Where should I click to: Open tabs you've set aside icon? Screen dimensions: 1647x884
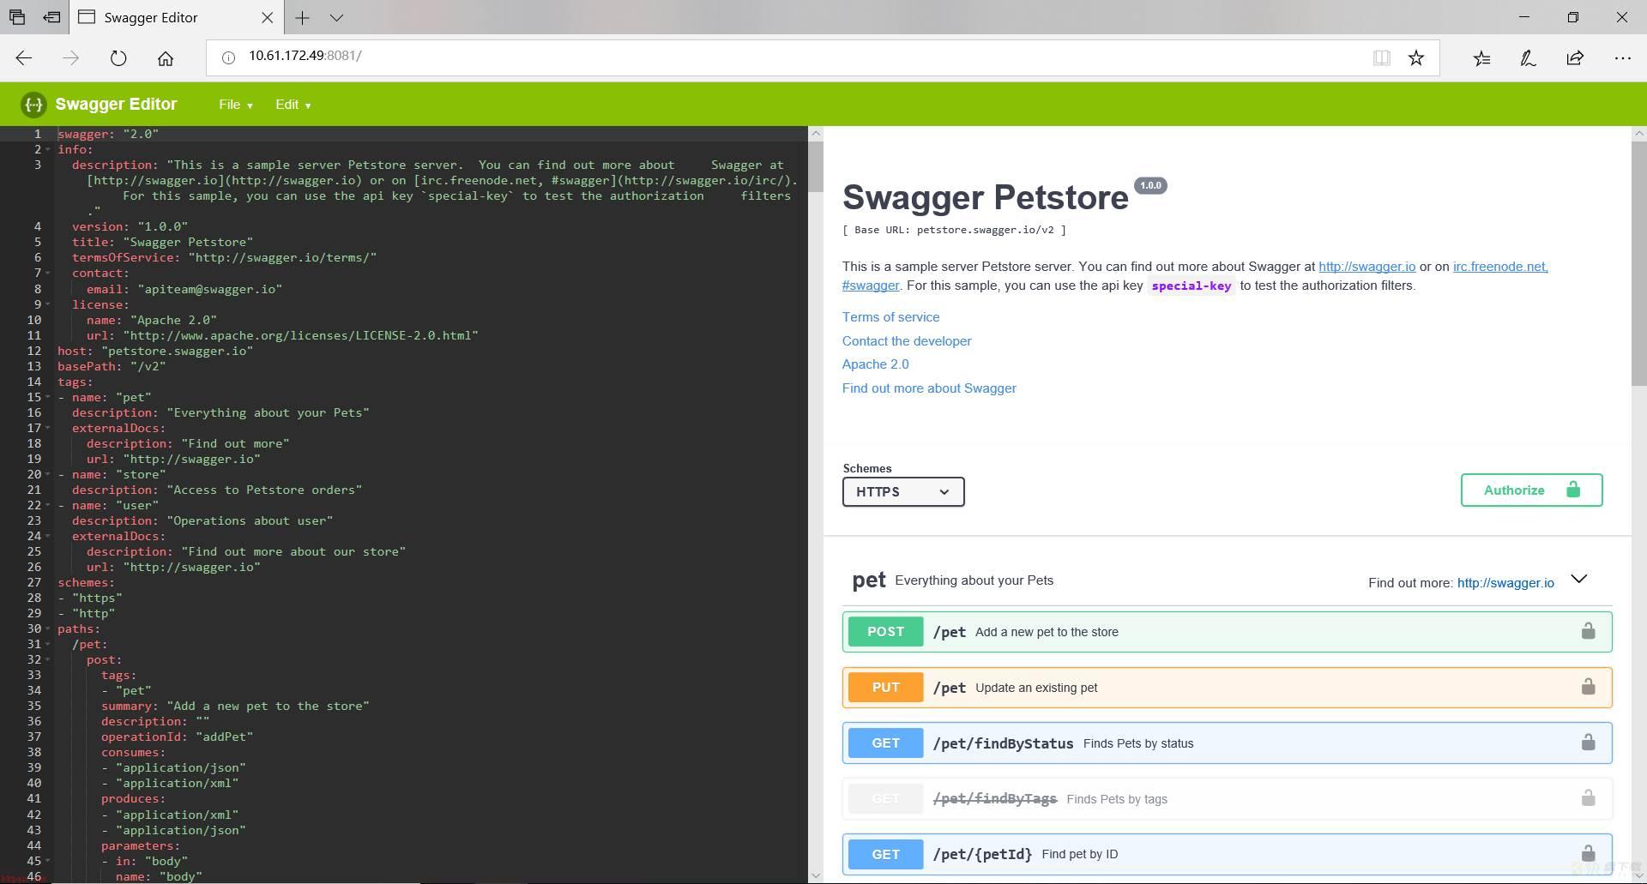pyautogui.click(x=16, y=17)
